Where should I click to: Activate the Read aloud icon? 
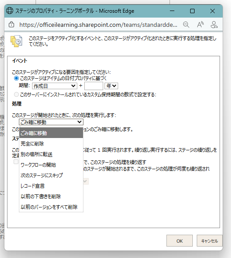[200, 25]
